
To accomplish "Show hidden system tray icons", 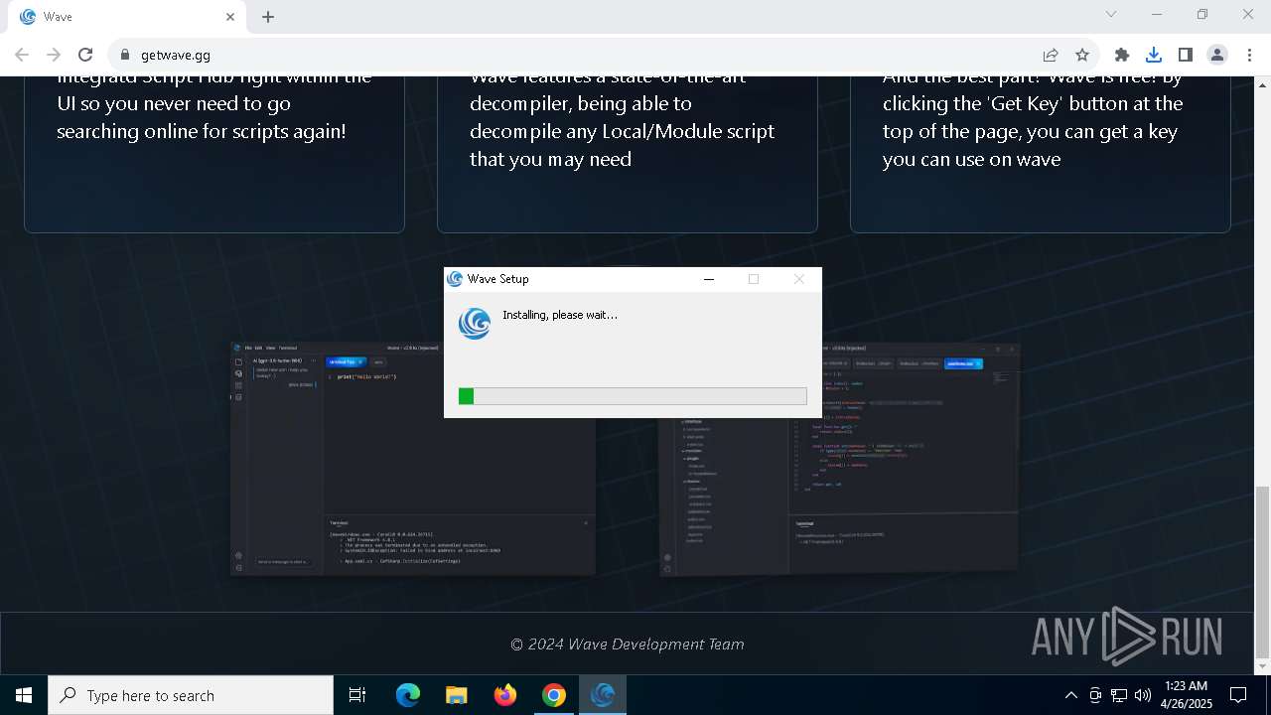I will click(x=1070, y=695).
